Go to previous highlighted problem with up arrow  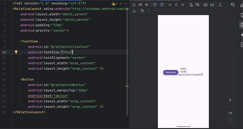point(121,4)
